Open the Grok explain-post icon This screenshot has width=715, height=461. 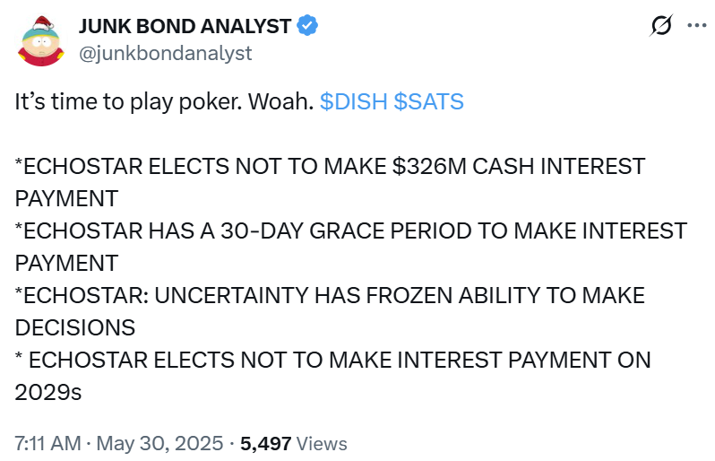(661, 25)
